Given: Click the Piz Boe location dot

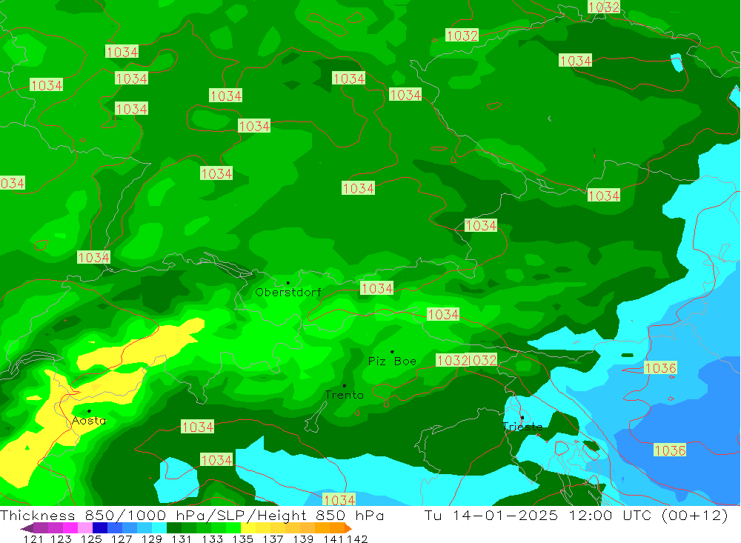Looking at the screenshot, I should 392,352.
